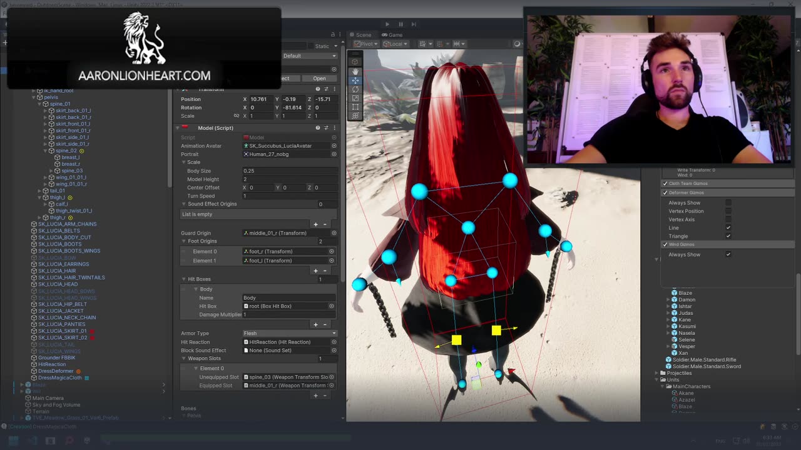Select the Hand view tool
Image resolution: width=801 pixels, height=450 pixels.
coord(355,72)
